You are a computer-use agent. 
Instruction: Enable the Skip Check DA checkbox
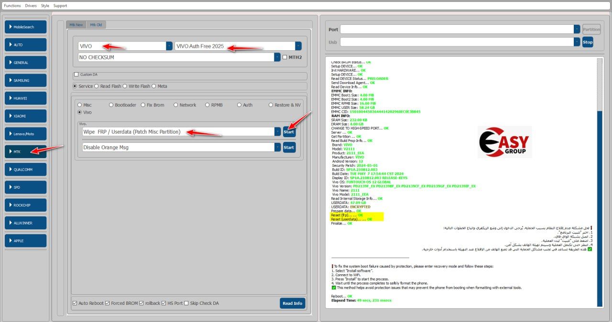[x=186, y=303]
